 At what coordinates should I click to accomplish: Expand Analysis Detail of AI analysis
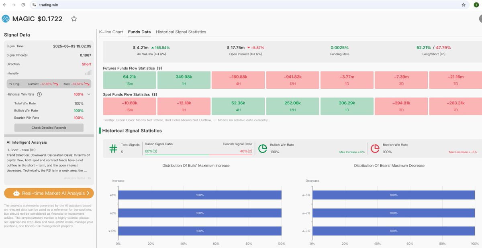(x=78, y=178)
